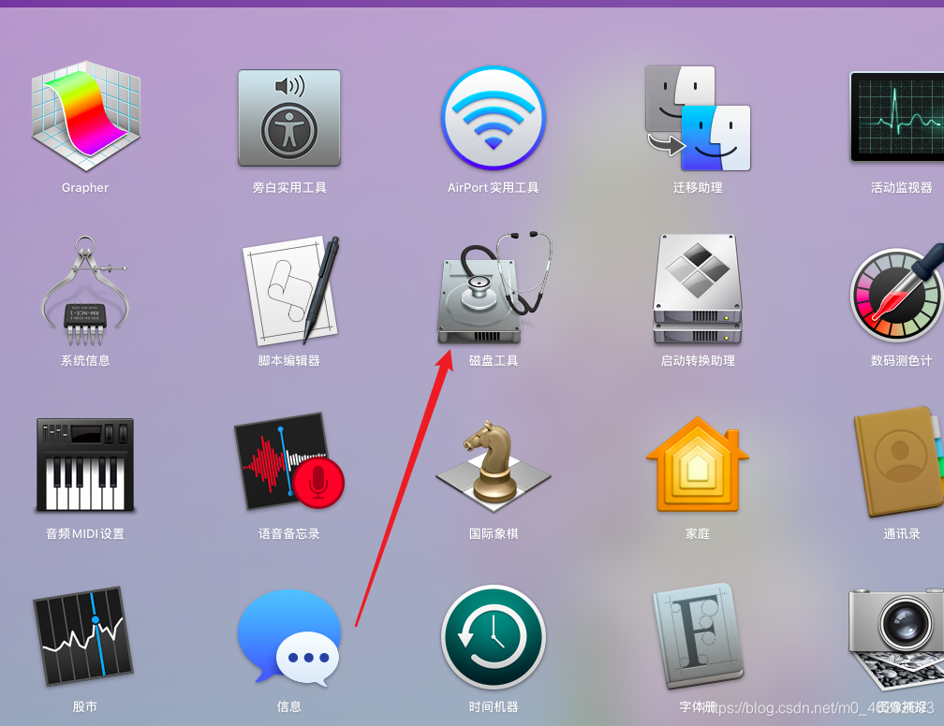Image resolution: width=944 pixels, height=726 pixels.
Task: Click the 音频MIDI设置 label
Action: point(85,534)
